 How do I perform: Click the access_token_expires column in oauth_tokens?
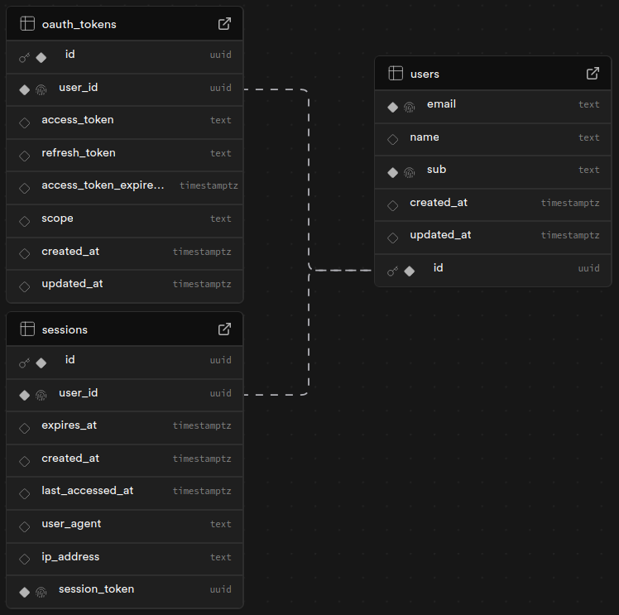coord(124,185)
